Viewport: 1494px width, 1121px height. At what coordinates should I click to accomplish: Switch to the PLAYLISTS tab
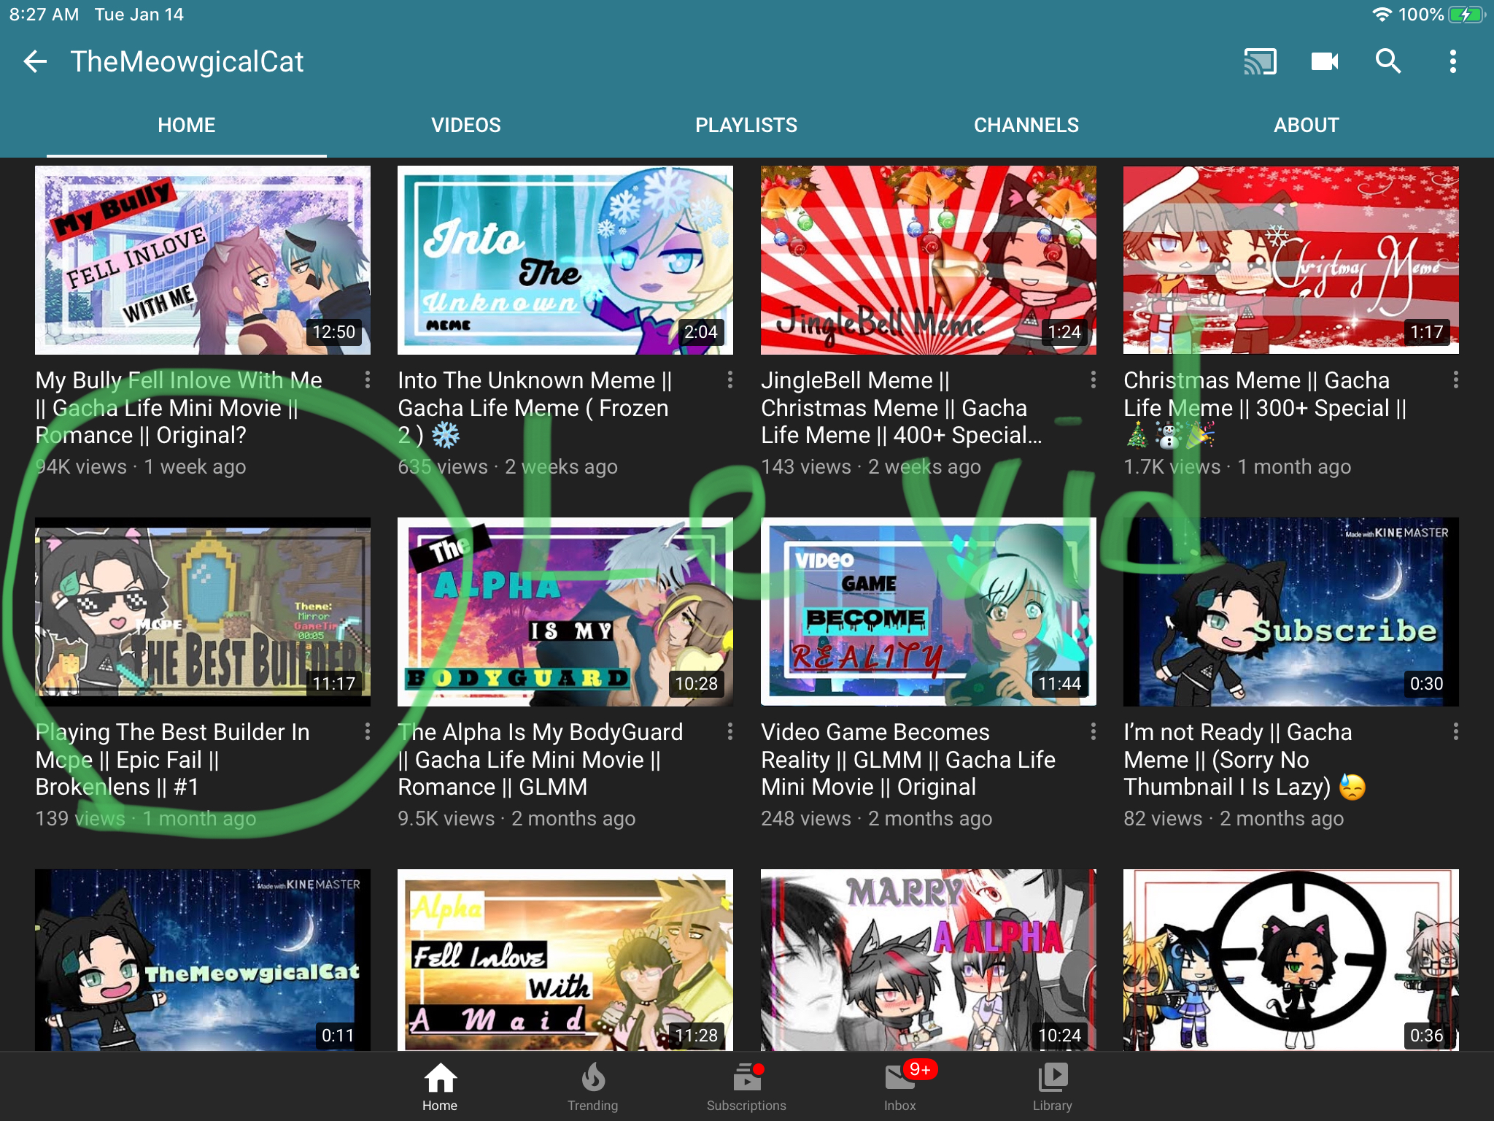(746, 125)
